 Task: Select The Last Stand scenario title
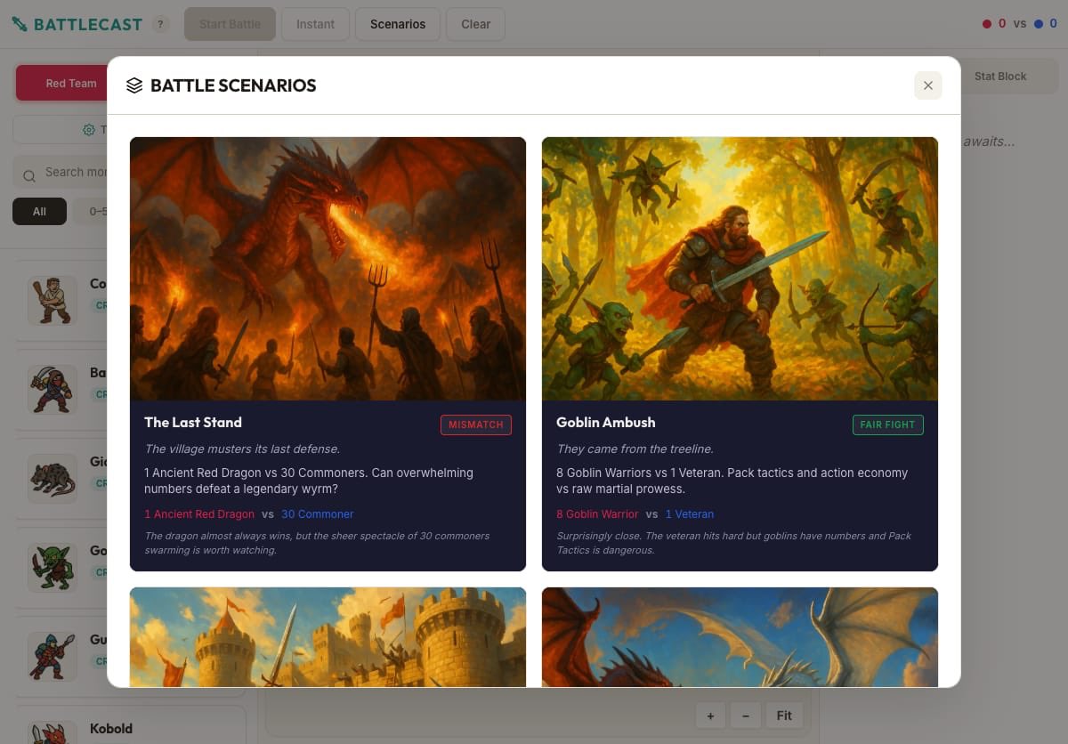(193, 423)
